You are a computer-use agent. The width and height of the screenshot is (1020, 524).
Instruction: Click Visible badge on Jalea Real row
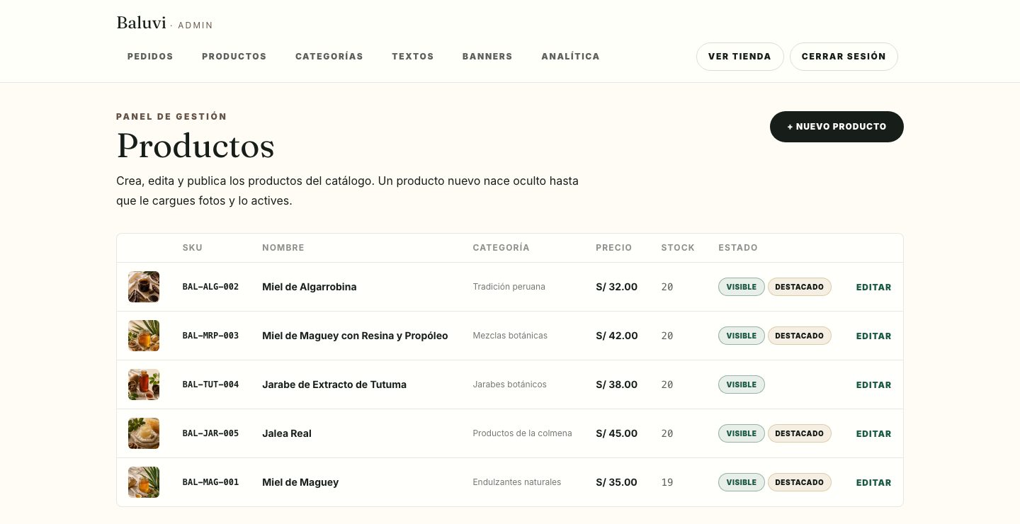742,433
